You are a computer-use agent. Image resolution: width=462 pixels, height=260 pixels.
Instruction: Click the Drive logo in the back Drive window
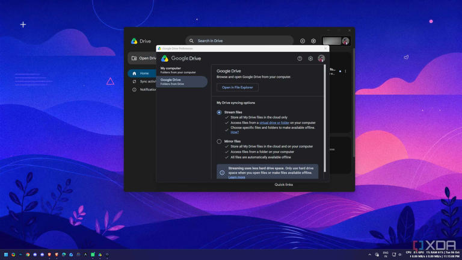(134, 41)
